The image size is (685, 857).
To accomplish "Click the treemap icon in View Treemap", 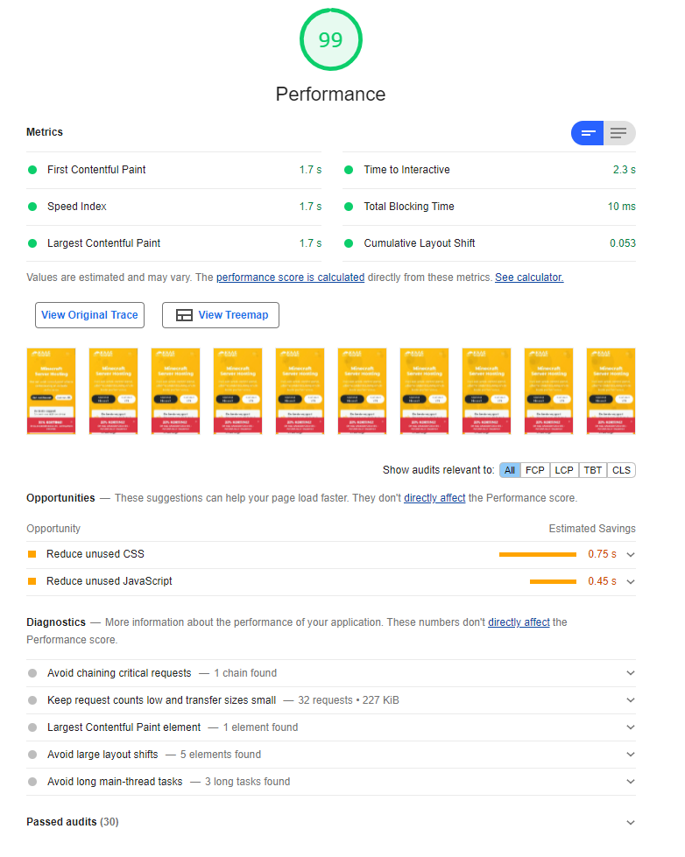I will [x=184, y=315].
